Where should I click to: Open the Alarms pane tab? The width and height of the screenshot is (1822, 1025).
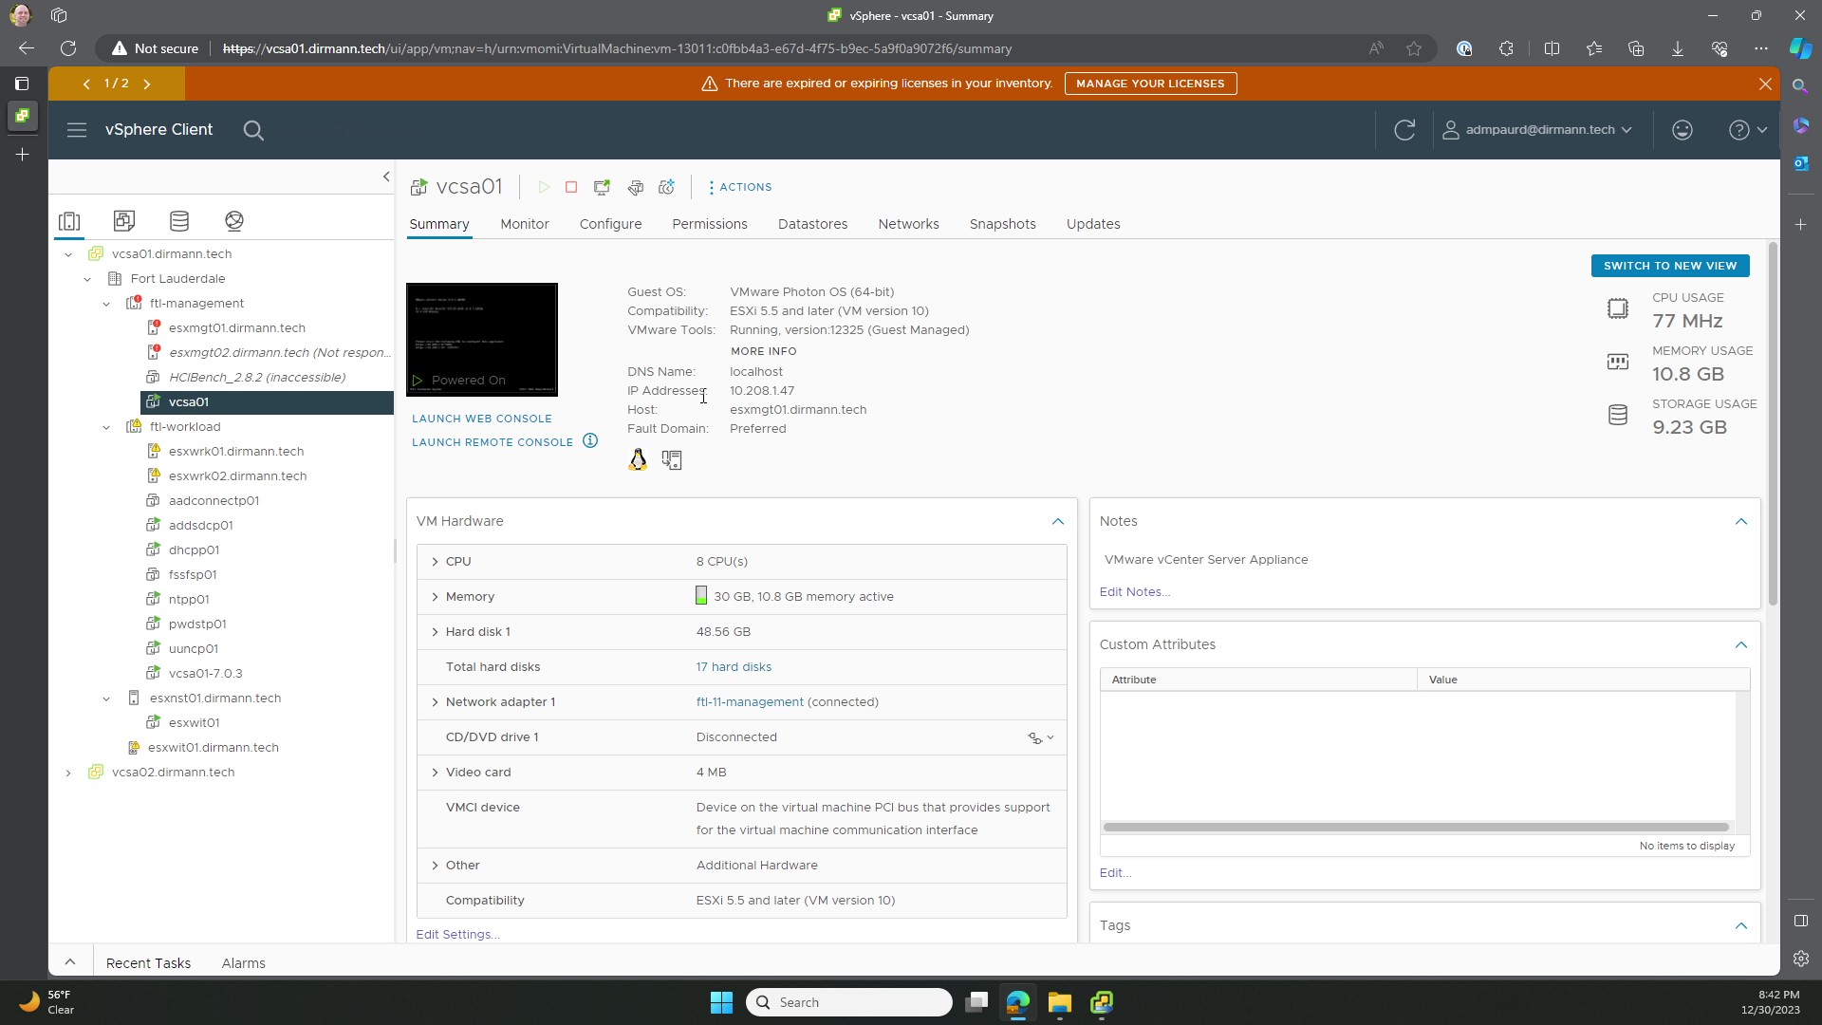(x=243, y=963)
